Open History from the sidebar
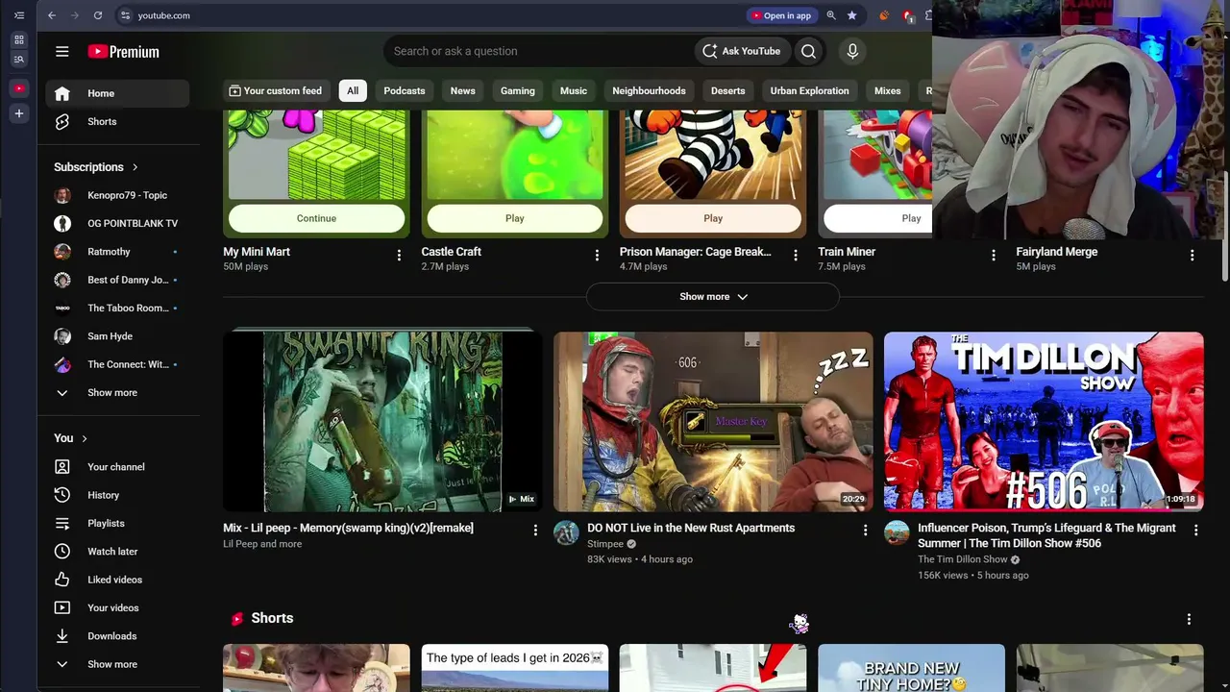Image resolution: width=1230 pixels, height=692 pixels. (117, 495)
